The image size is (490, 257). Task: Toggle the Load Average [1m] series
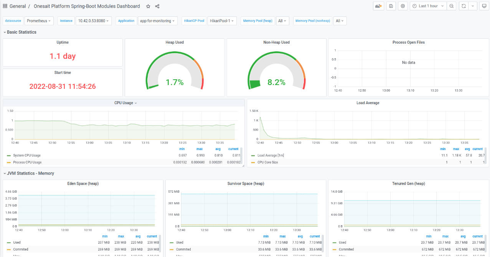tap(271, 155)
